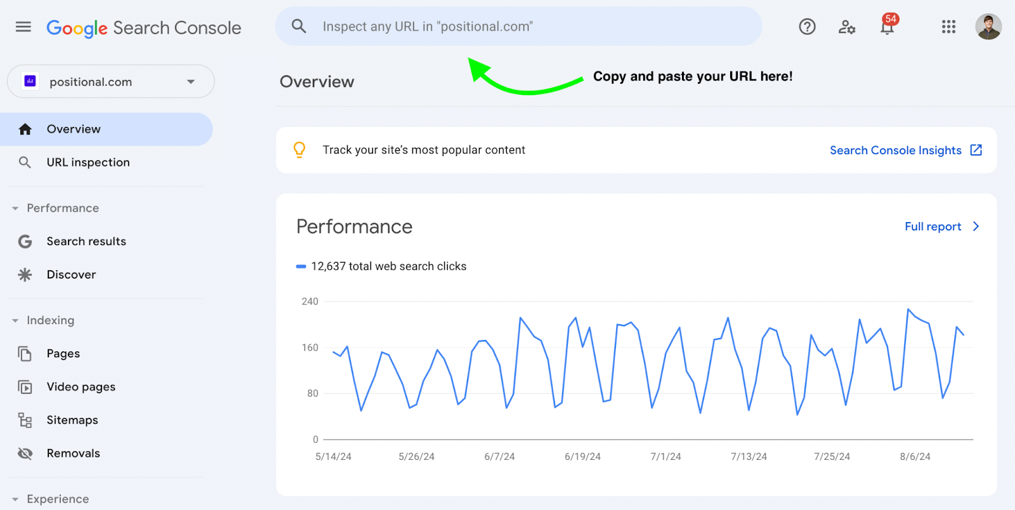Click the 7/25/24 axis date label

point(832,457)
